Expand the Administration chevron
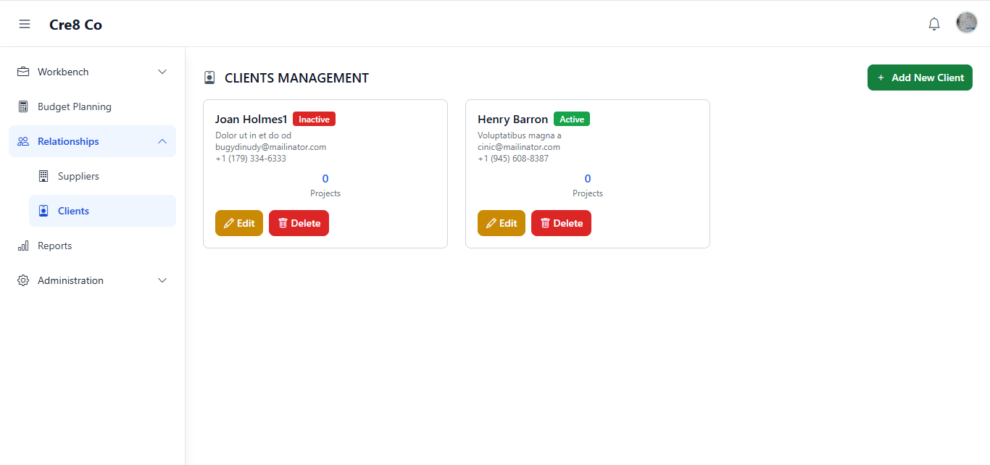 [x=162, y=280]
